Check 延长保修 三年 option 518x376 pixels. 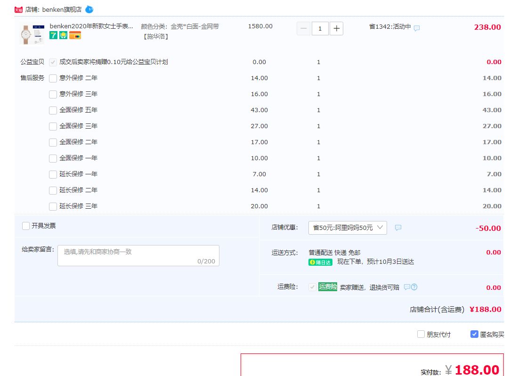tap(53, 206)
